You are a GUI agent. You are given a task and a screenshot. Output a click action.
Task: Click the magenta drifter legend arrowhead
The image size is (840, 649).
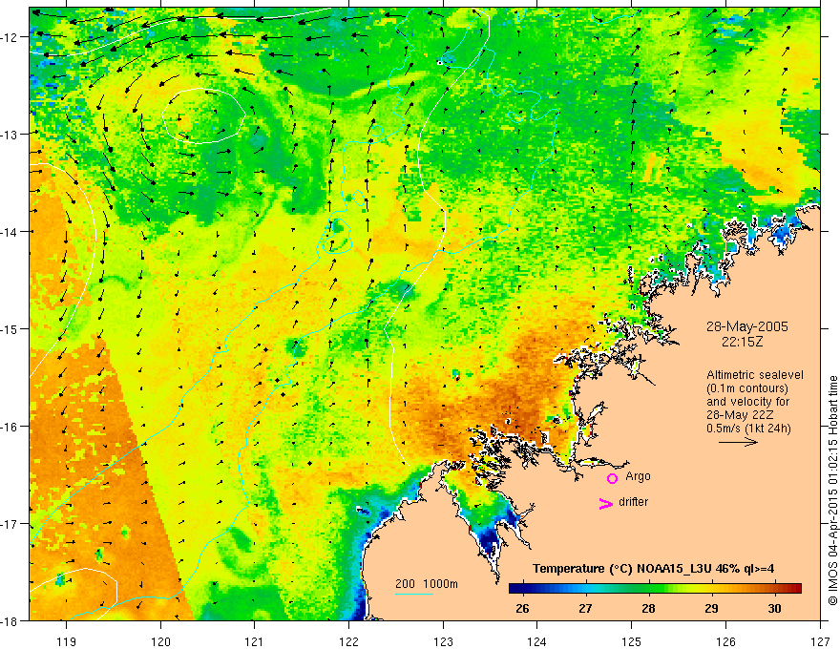(x=606, y=503)
